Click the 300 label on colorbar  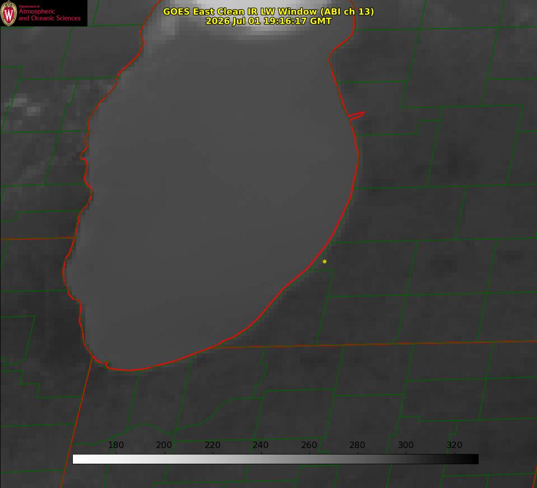click(406, 445)
